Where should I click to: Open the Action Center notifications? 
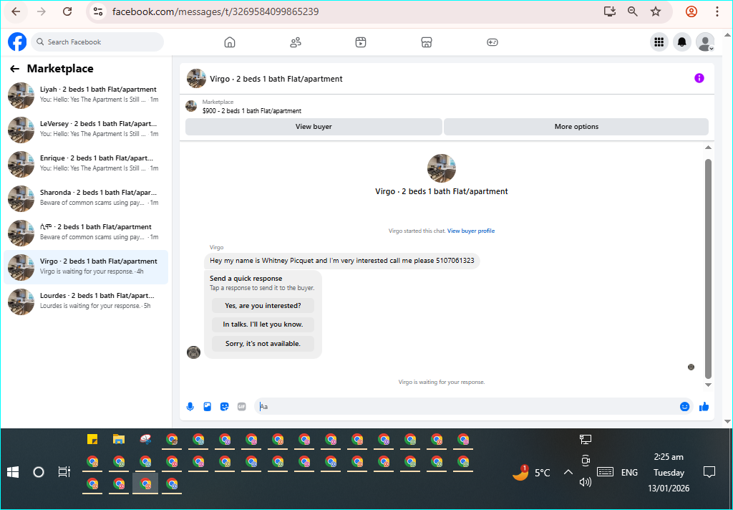coord(709,472)
